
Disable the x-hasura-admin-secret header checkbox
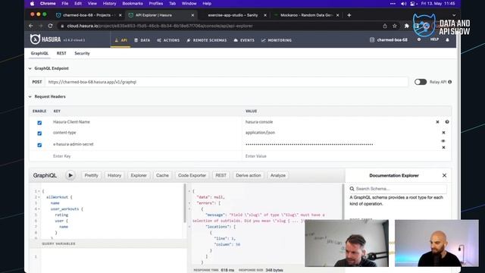pos(39,145)
